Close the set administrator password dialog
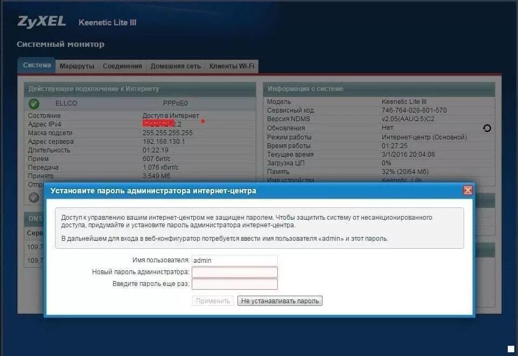This screenshot has width=518, height=356. tap(467, 191)
